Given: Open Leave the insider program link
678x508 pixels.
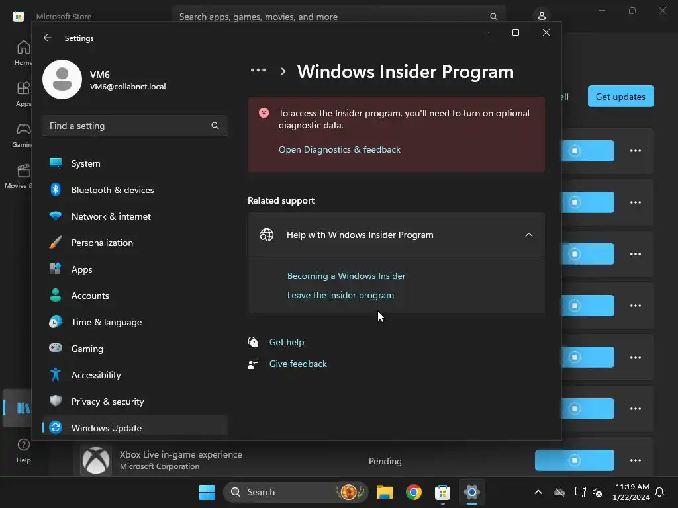Looking at the screenshot, I should tap(340, 295).
